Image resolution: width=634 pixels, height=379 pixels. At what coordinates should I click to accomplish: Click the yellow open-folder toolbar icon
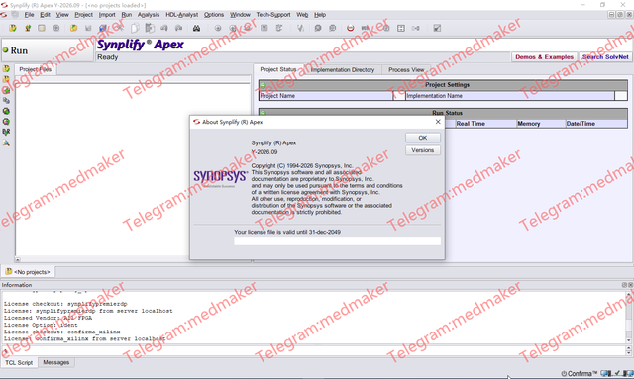(x=73, y=28)
